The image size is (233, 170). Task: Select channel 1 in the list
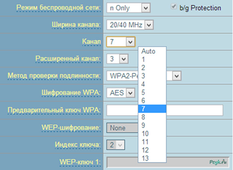(152, 60)
